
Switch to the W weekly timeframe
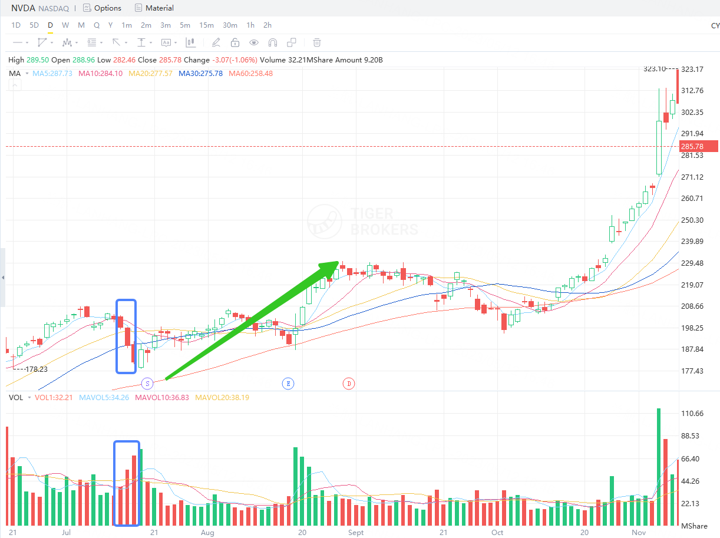coord(65,25)
